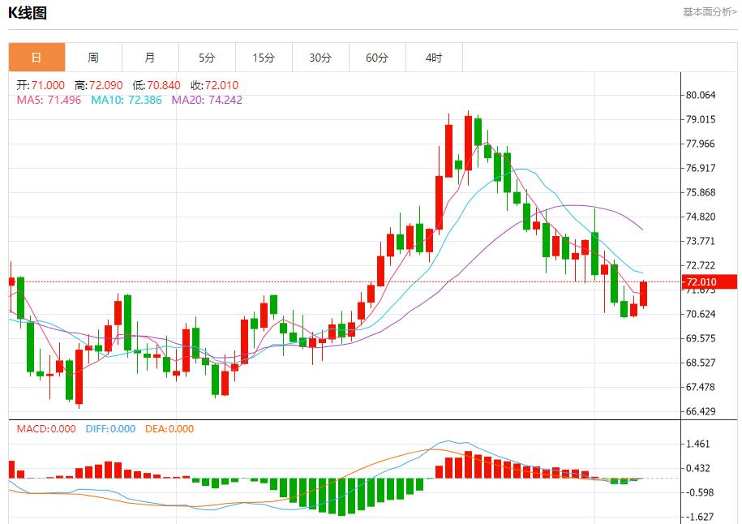Viewport: 742px width, 524px height.
Task: Click the MA5 indicator label
Action: pos(49,100)
